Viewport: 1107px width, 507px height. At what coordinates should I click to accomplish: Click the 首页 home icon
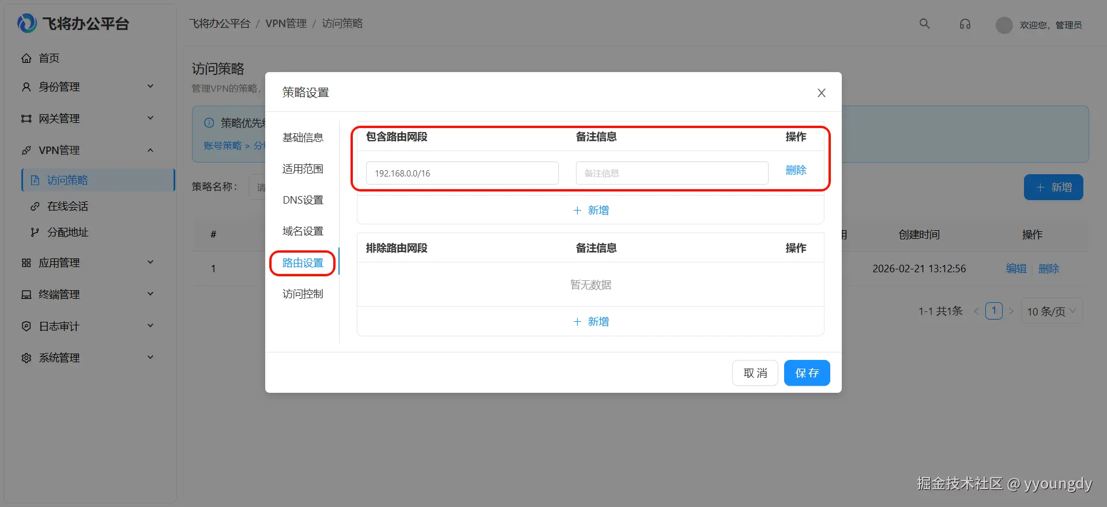[x=26, y=58]
